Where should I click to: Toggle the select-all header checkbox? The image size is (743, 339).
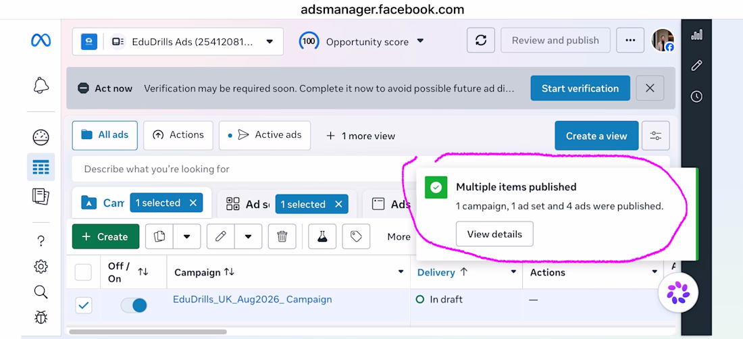point(83,272)
